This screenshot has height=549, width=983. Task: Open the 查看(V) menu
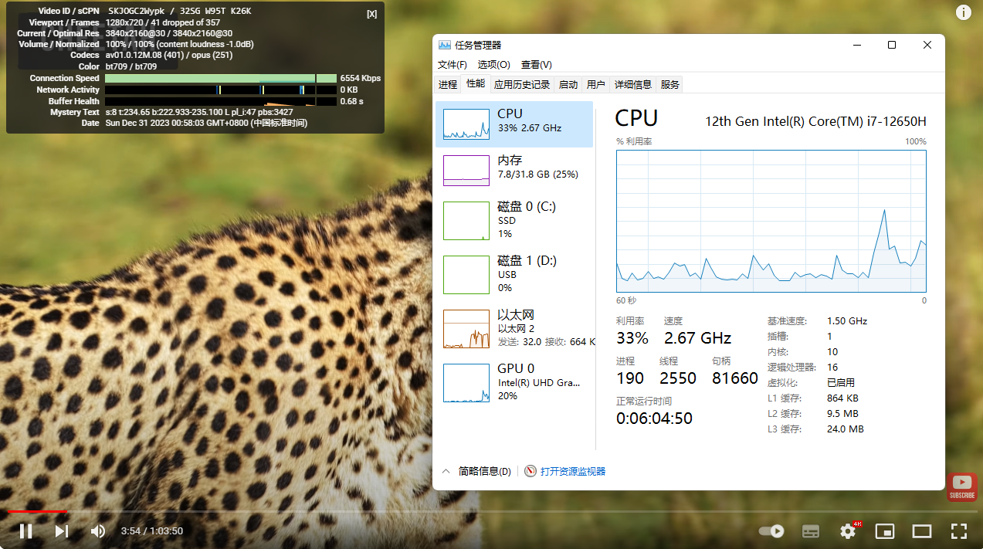pos(536,65)
